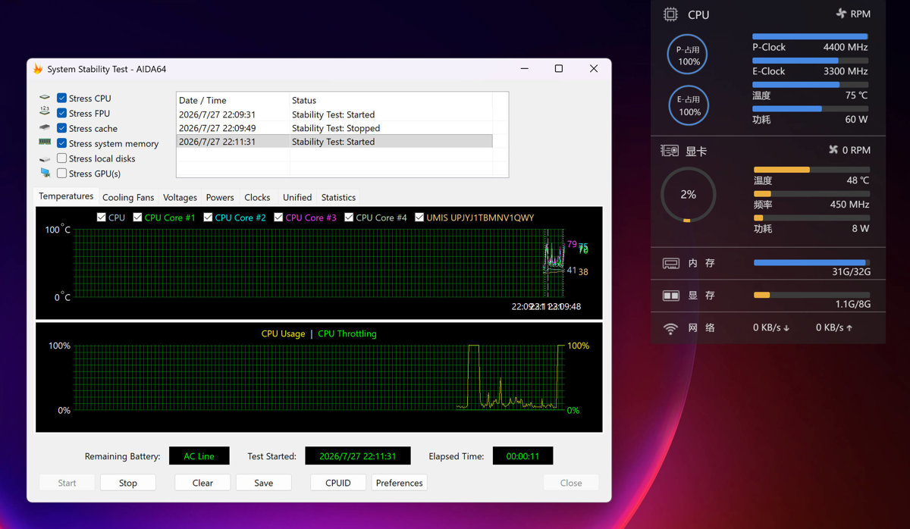Viewport: 910px width, 529px height.
Task: Click the E-Clock 3300 MHz bar
Action: point(810,61)
